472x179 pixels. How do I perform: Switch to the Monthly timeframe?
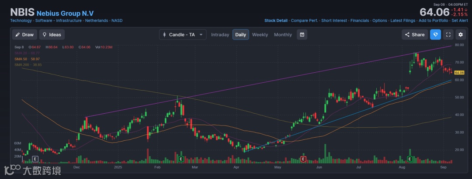coord(283,35)
